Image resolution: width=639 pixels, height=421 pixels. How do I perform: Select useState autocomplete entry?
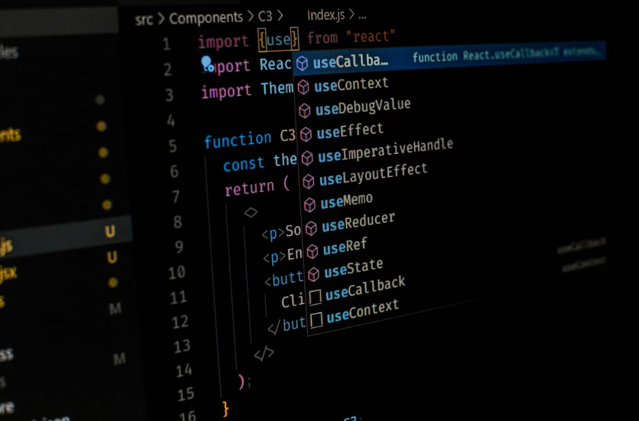click(x=353, y=269)
